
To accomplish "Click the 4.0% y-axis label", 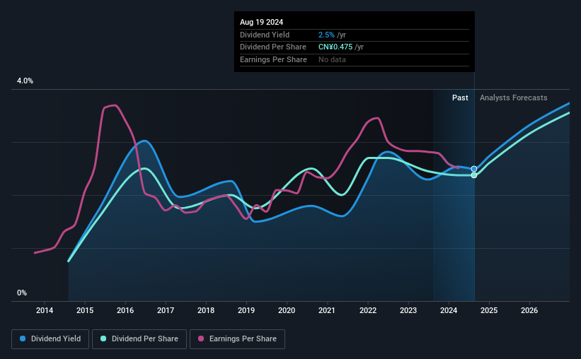I will [x=25, y=81].
